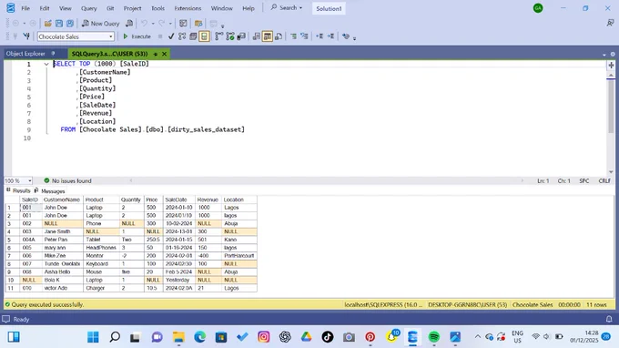Click the scroll-down arrow of the editor
Viewport: 619px width, 348px height.
click(611, 172)
